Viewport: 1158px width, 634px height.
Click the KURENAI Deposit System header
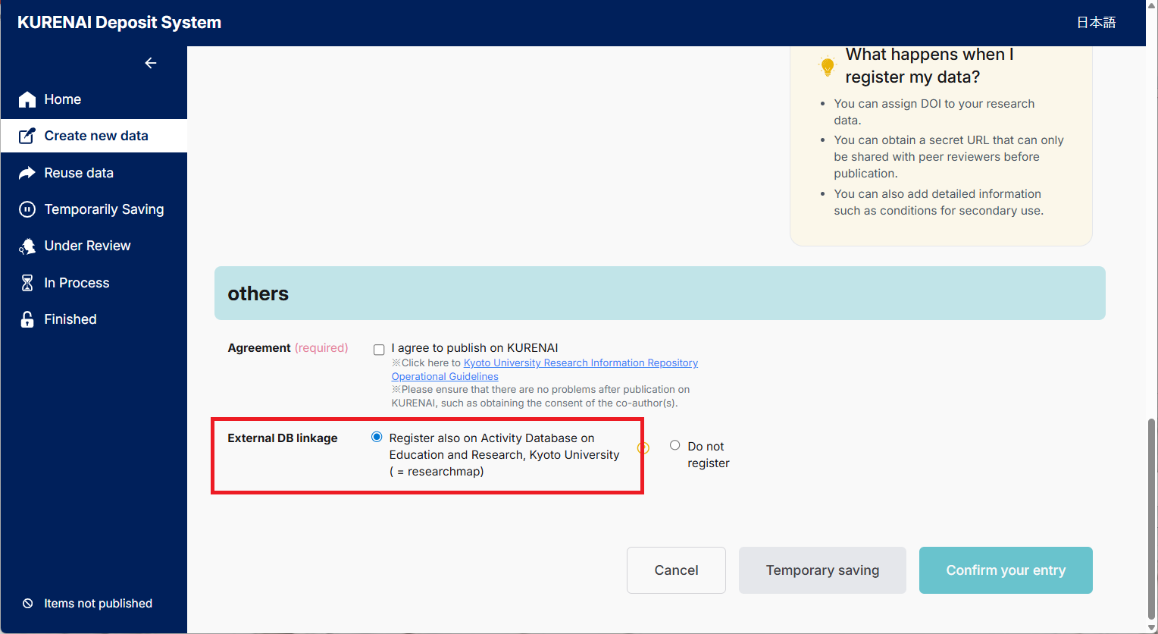click(119, 22)
